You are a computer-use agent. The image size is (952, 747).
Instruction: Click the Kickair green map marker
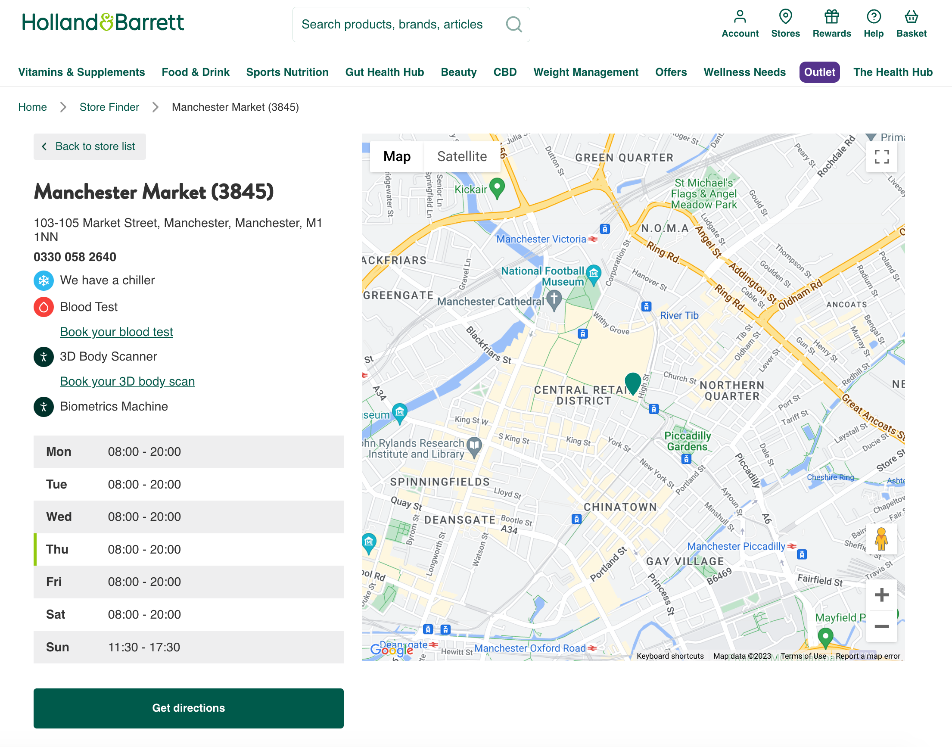click(x=497, y=189)
